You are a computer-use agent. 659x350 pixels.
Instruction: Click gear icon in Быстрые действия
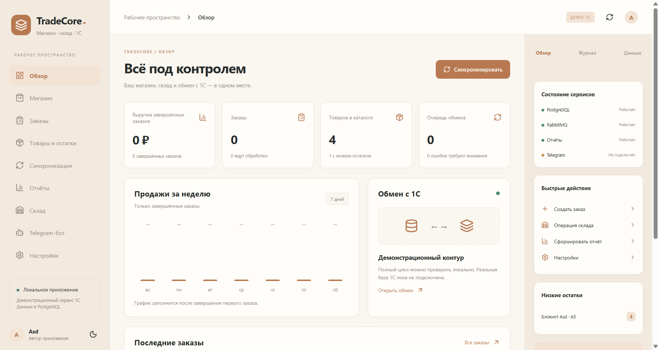point(545,258)
